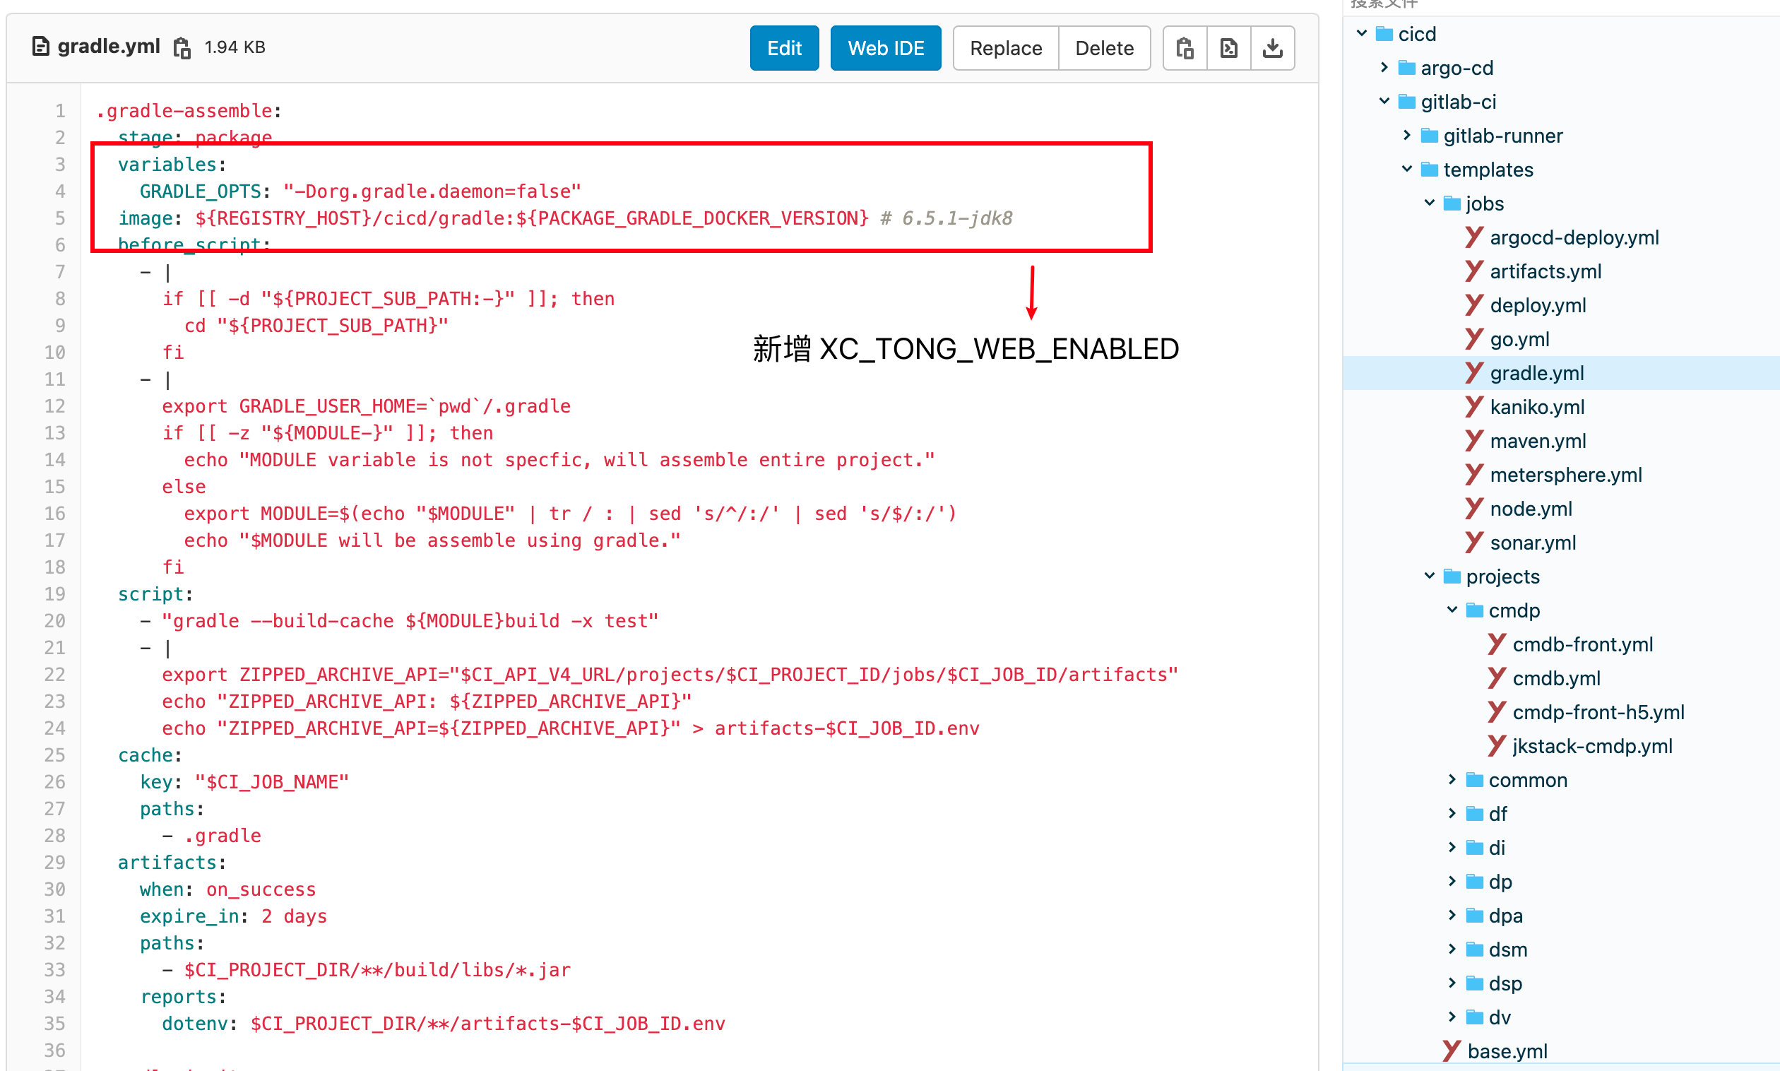Expand the di folder chevron

(1452, 847)
